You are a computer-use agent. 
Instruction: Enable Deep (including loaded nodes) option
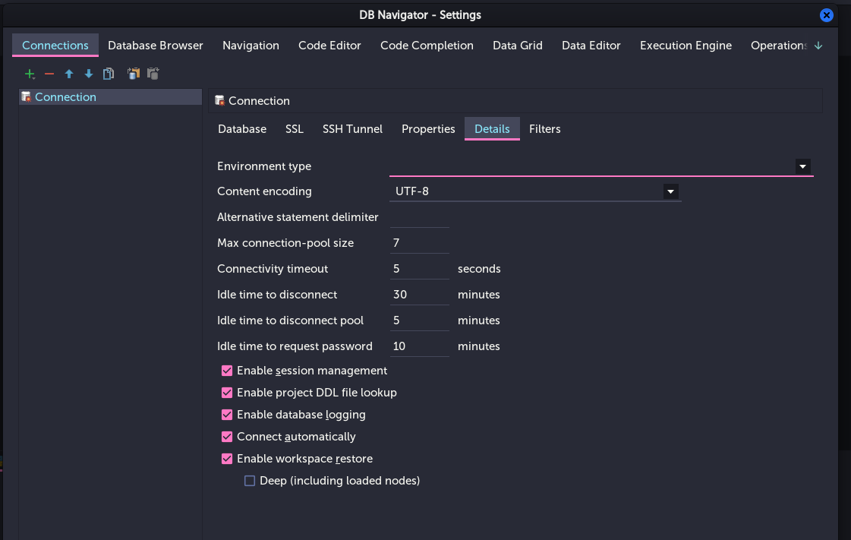coord(250,481)
